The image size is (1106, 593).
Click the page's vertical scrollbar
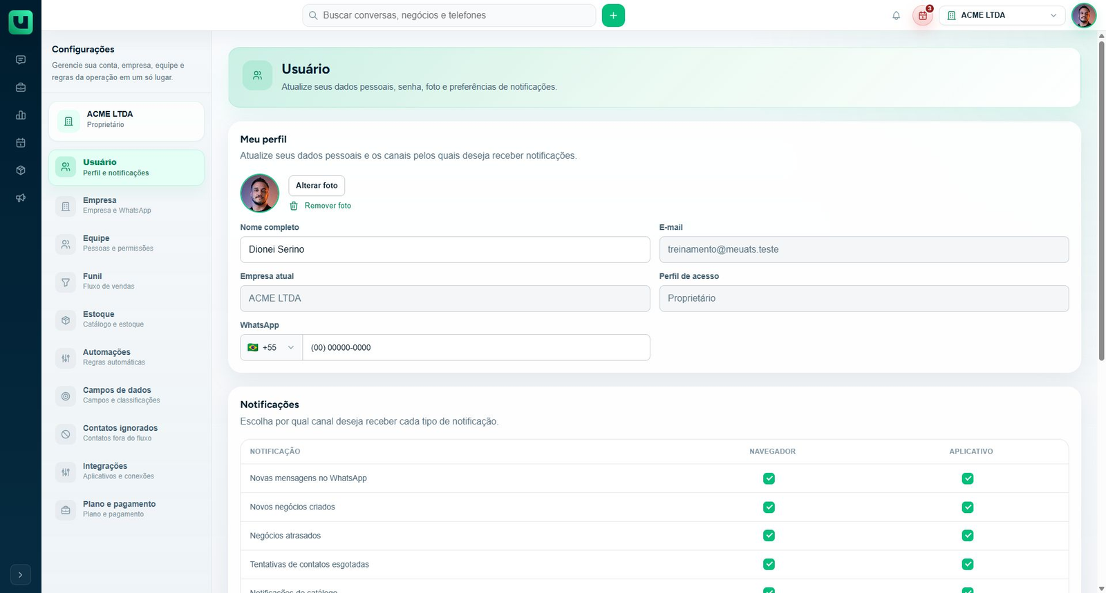coord(1101,200)
